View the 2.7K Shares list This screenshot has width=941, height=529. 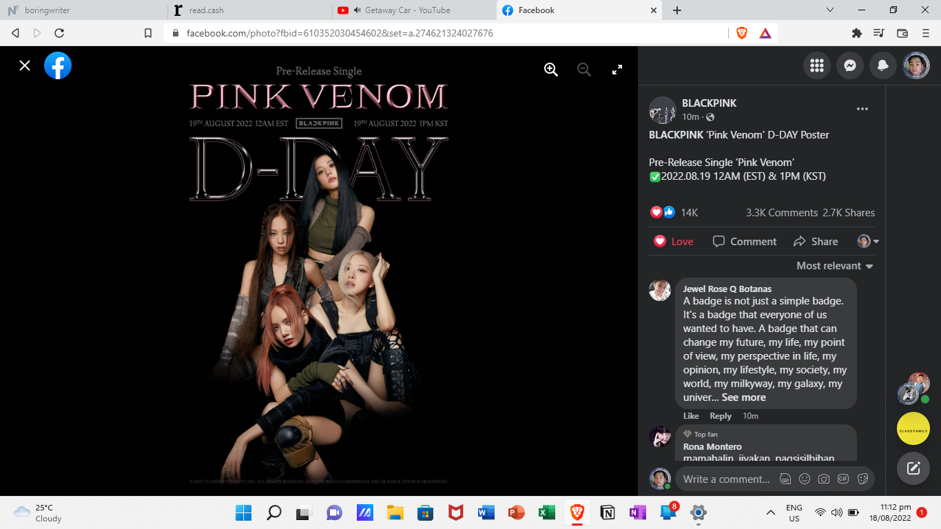849,213
